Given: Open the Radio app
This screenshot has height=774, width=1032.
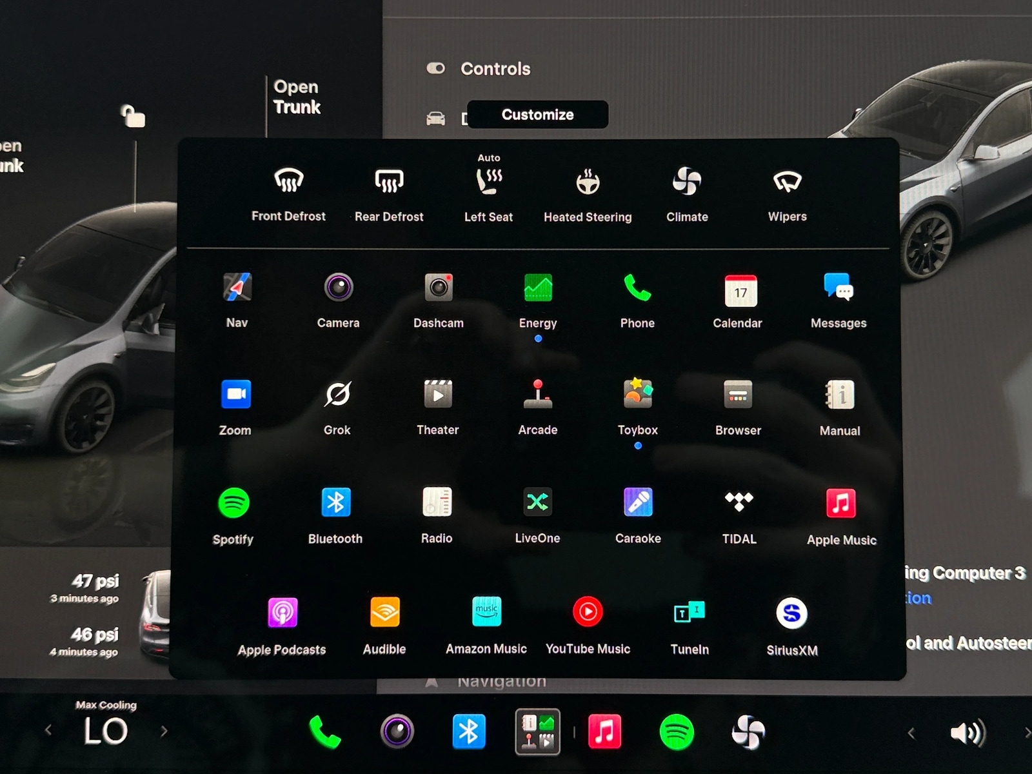Looking at the screenshot, I should [437, 516].
